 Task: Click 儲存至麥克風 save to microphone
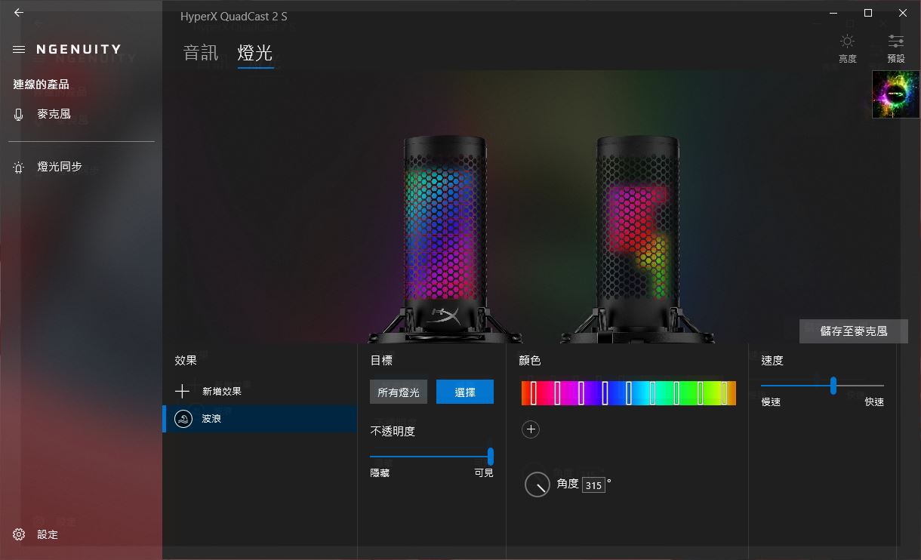pos(854,331)
